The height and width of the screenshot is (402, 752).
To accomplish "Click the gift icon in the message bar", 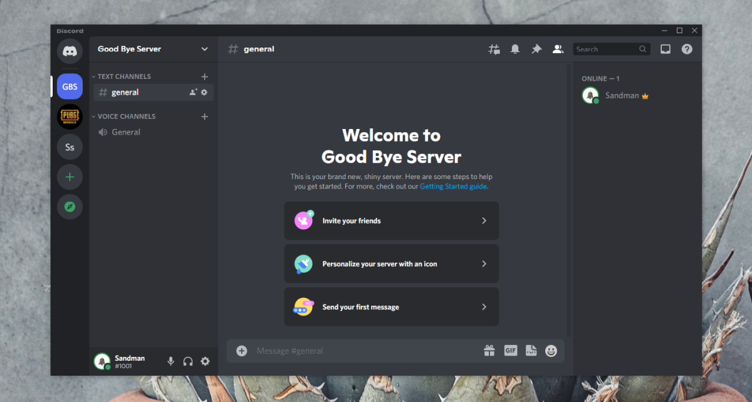I will 489,351.
